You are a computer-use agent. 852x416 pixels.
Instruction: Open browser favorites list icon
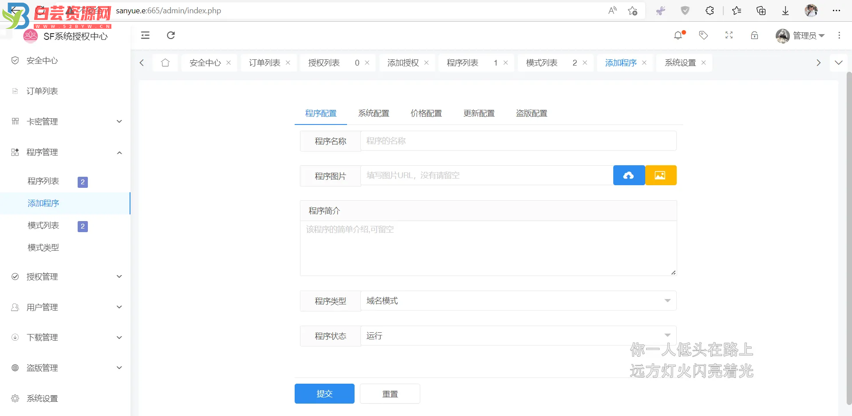[737, 11]
